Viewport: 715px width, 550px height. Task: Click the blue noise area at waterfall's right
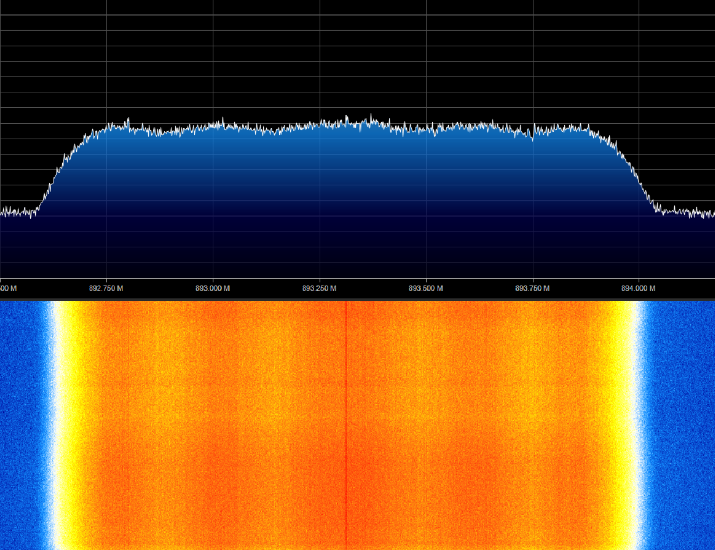(x=681, y=423)
